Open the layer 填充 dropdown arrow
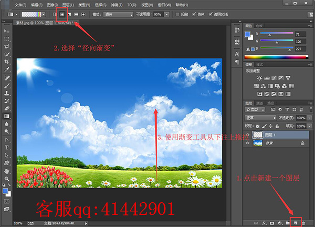This screenshot has height=227, width=315. (x=309, y=126)
